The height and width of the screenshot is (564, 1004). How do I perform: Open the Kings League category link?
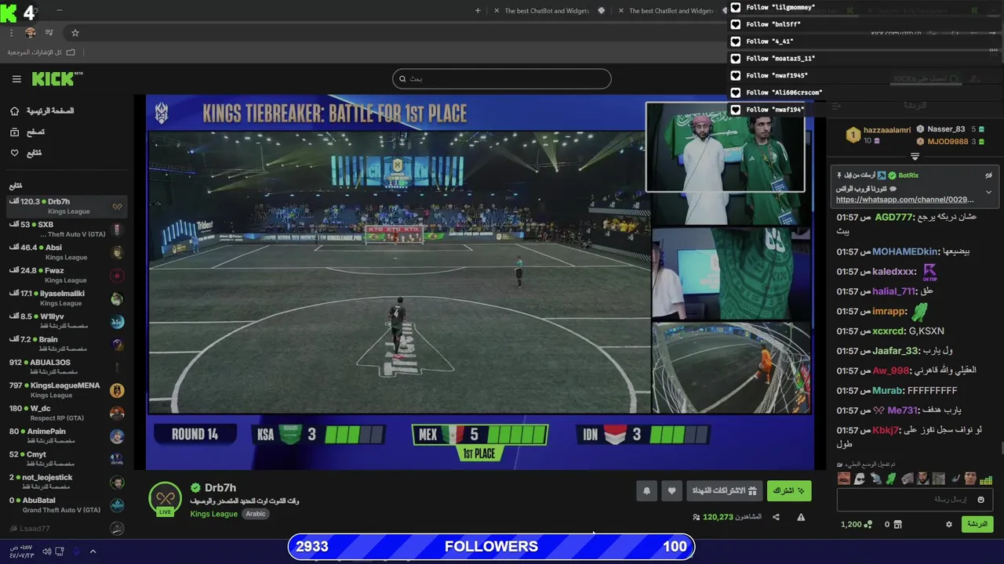(213, 514)
